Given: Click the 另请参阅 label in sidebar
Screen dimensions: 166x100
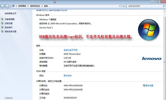Looking at the screenshot, I should 9,98.
